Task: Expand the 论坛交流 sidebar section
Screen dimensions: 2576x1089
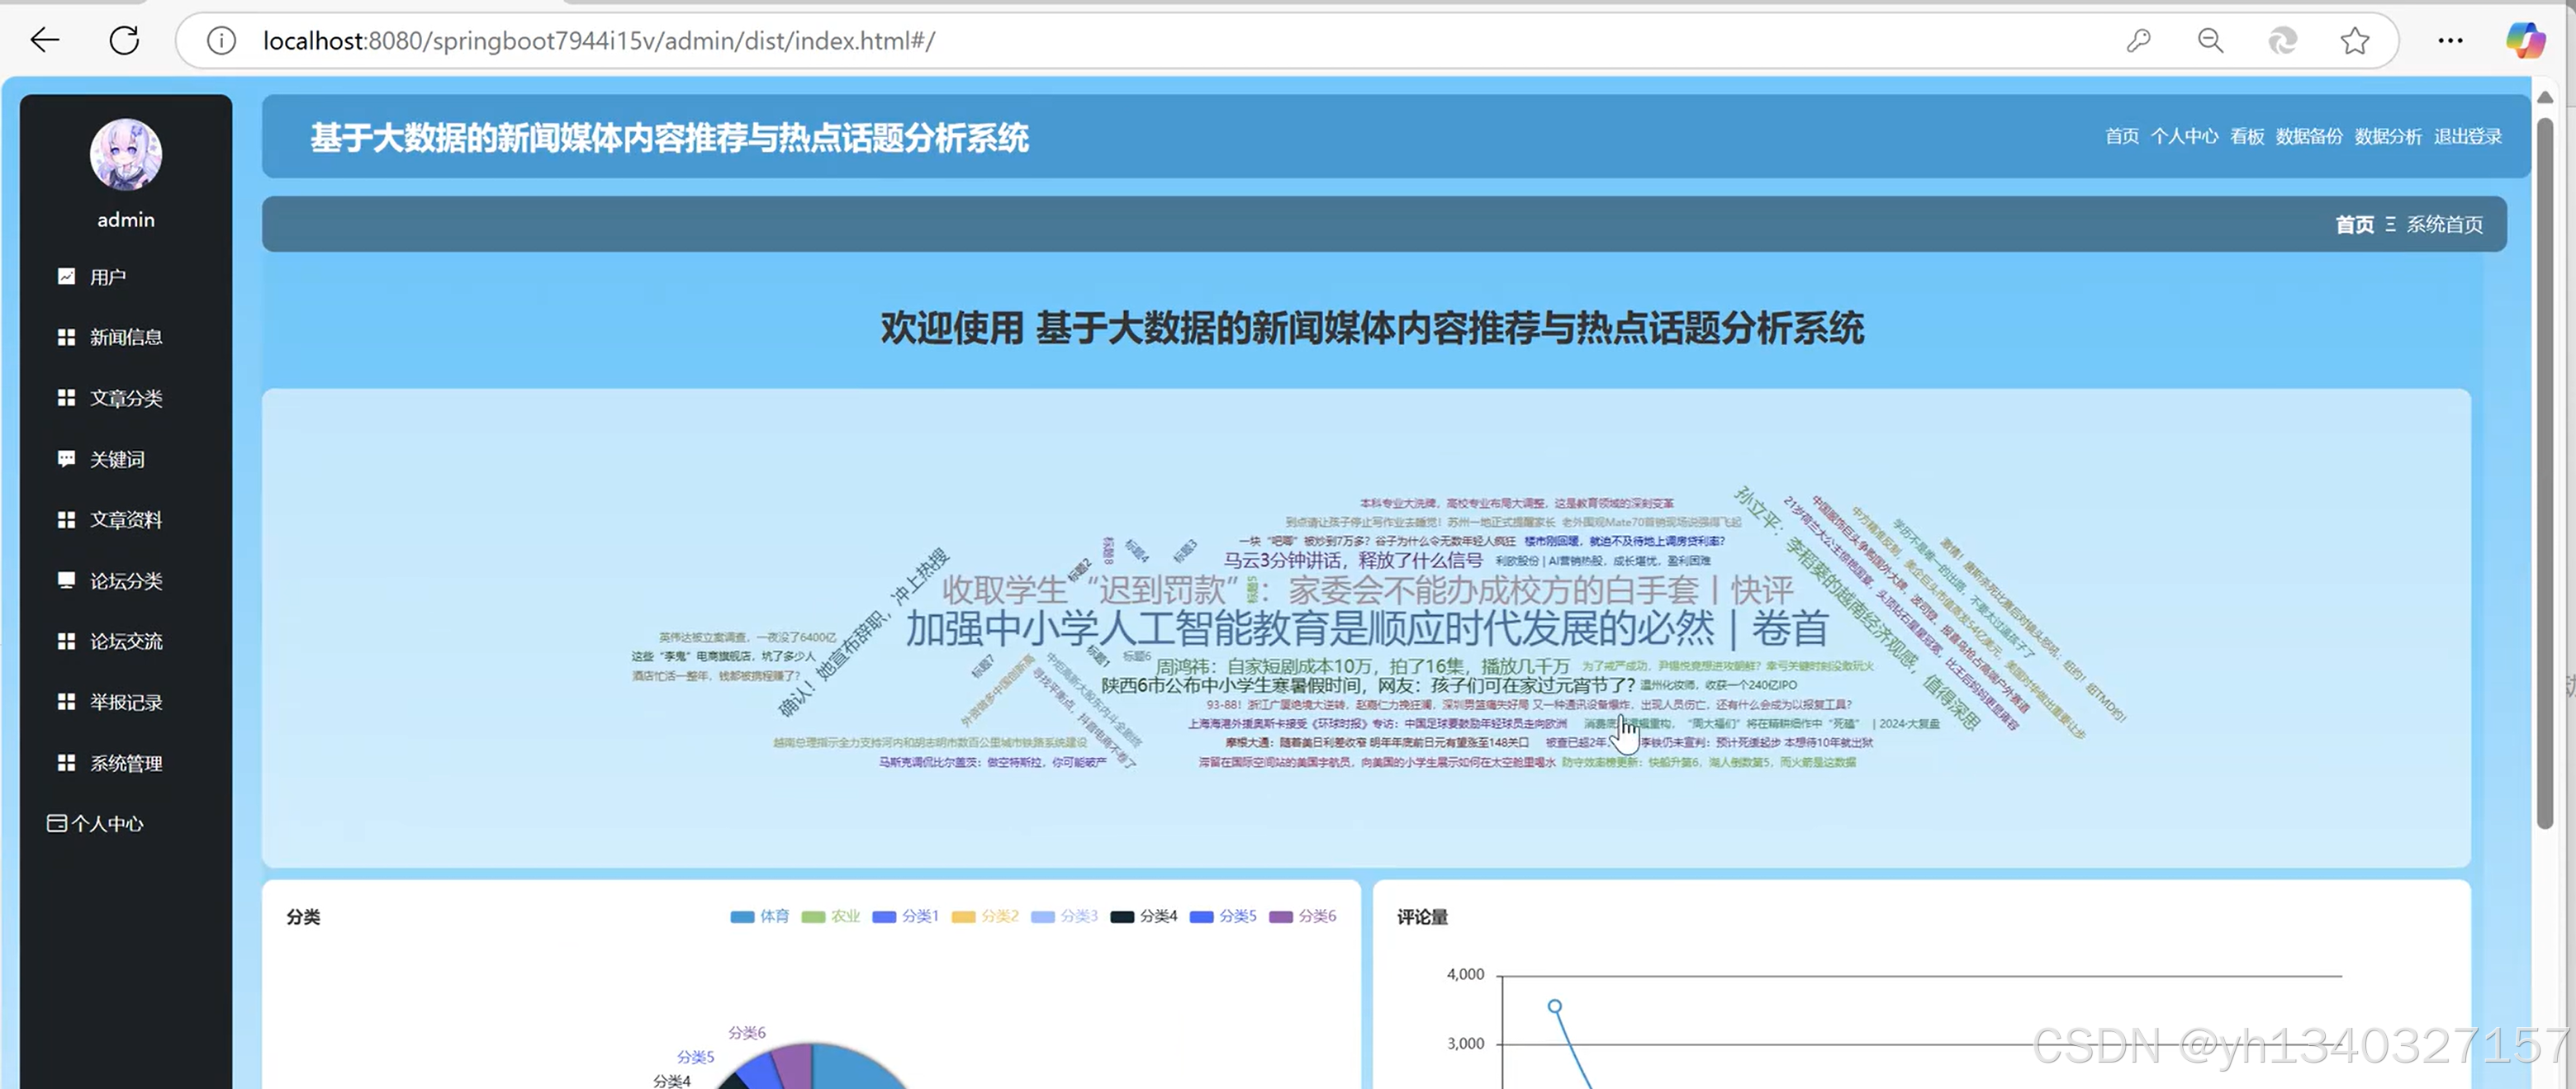Action: pyautogui.click(x=126, y=641)
